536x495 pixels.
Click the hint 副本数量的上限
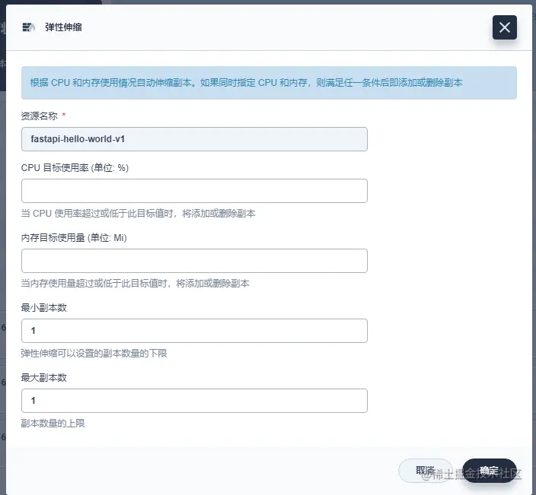coord(53,424)
